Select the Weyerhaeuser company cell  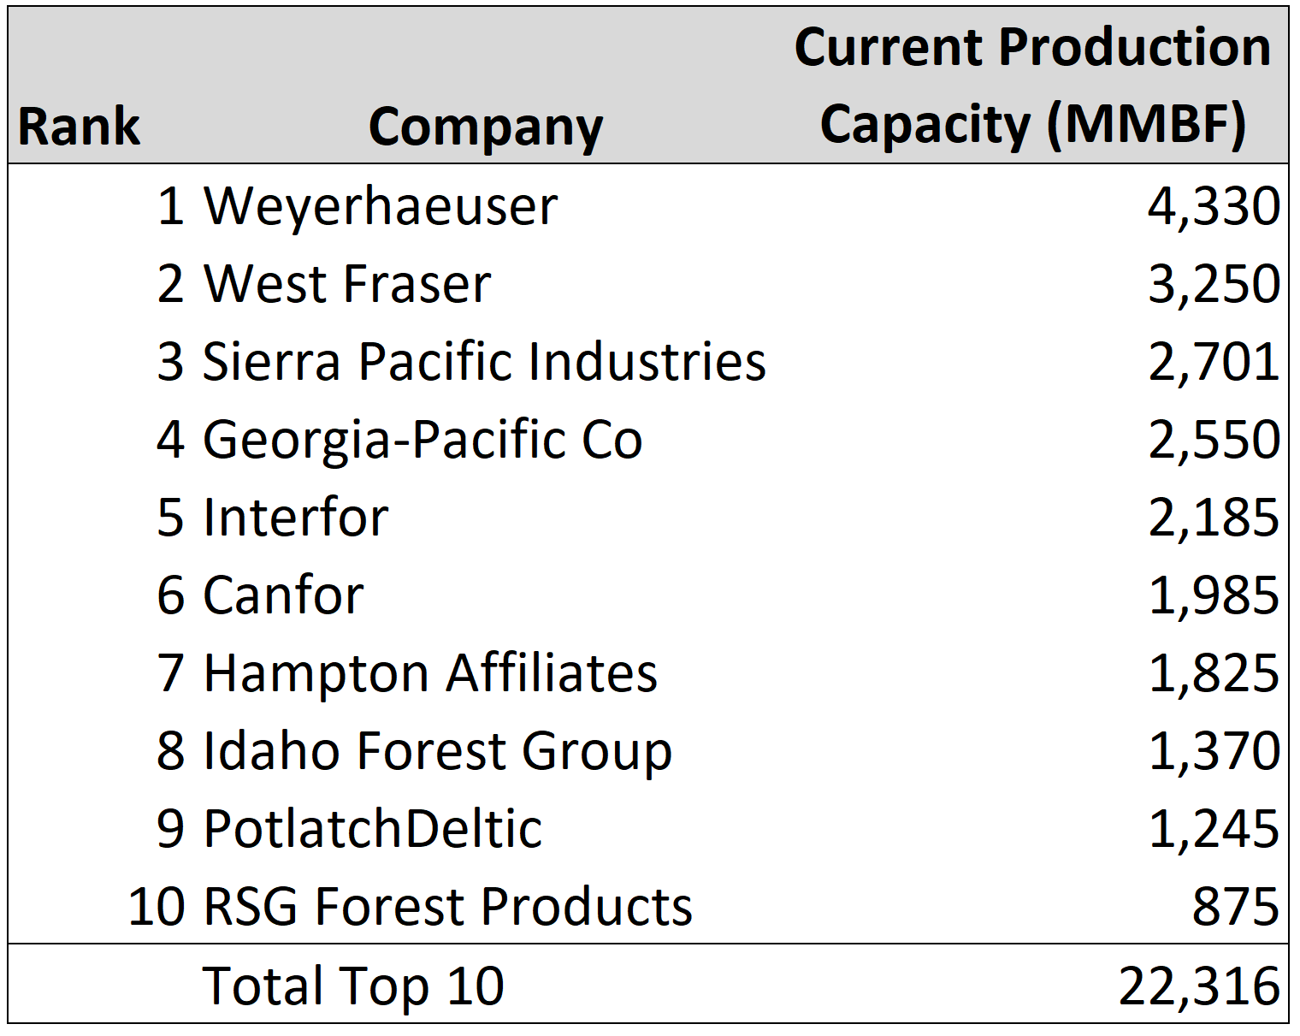tap(381, 206)
